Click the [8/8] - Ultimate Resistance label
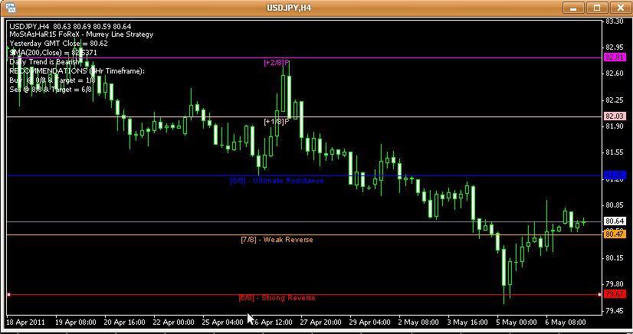Viewport: 633px width, 334px height. 277,180
